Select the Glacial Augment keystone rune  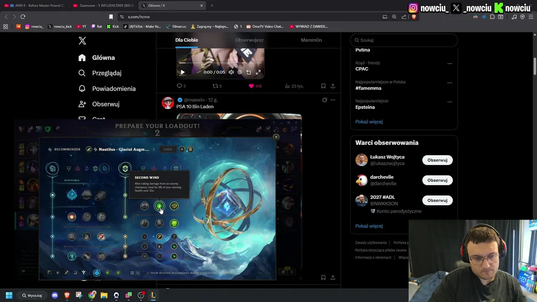tap(72, 195)
